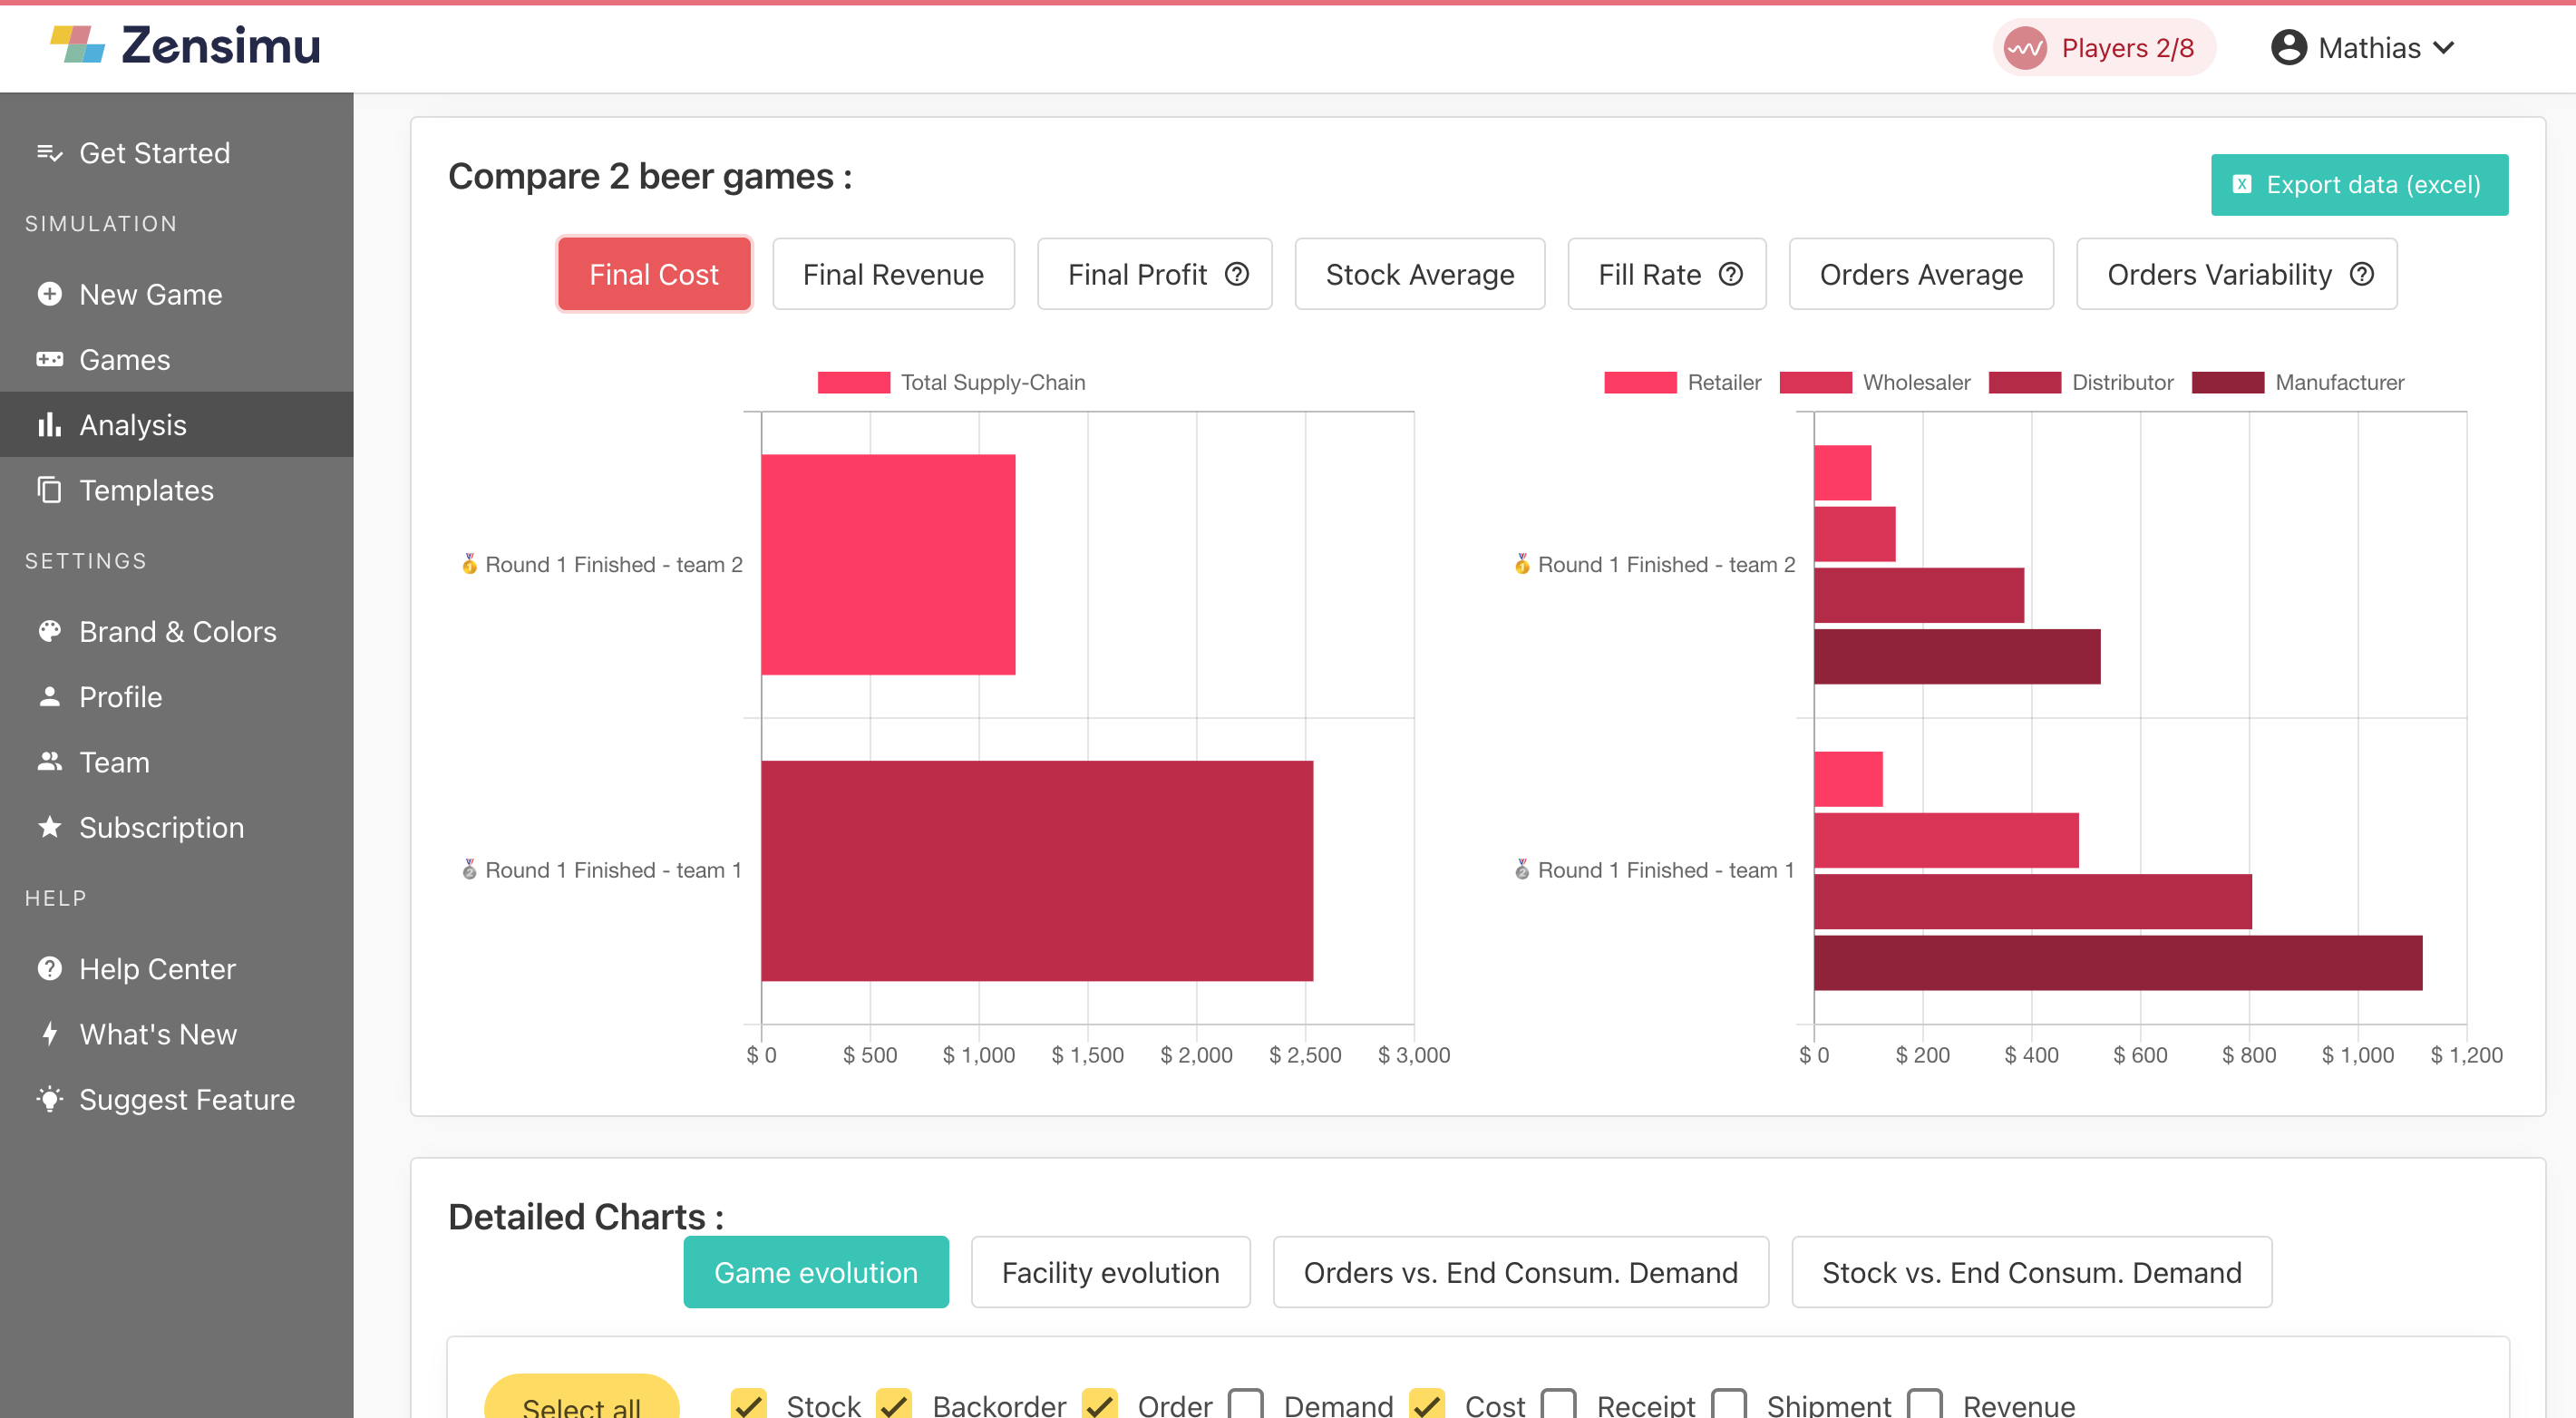Click the Orders Variability help icon
The image size is (2576, 1418).
2362,274
